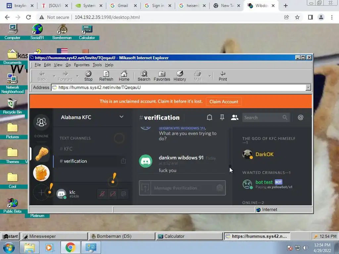Create invite for verification channel

pos(123,161)
